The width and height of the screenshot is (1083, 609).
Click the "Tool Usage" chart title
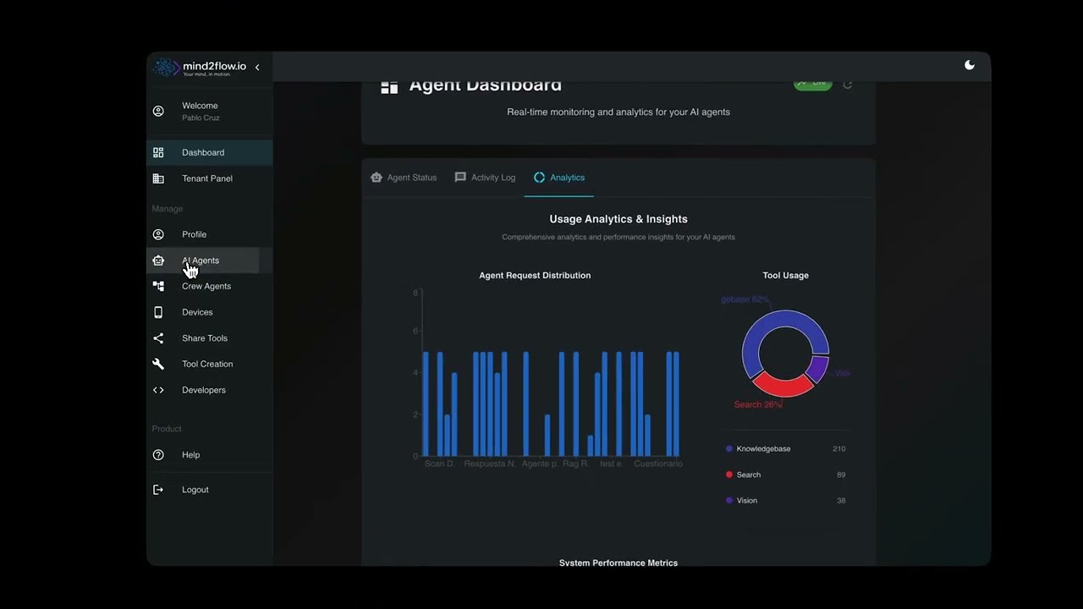786,275
